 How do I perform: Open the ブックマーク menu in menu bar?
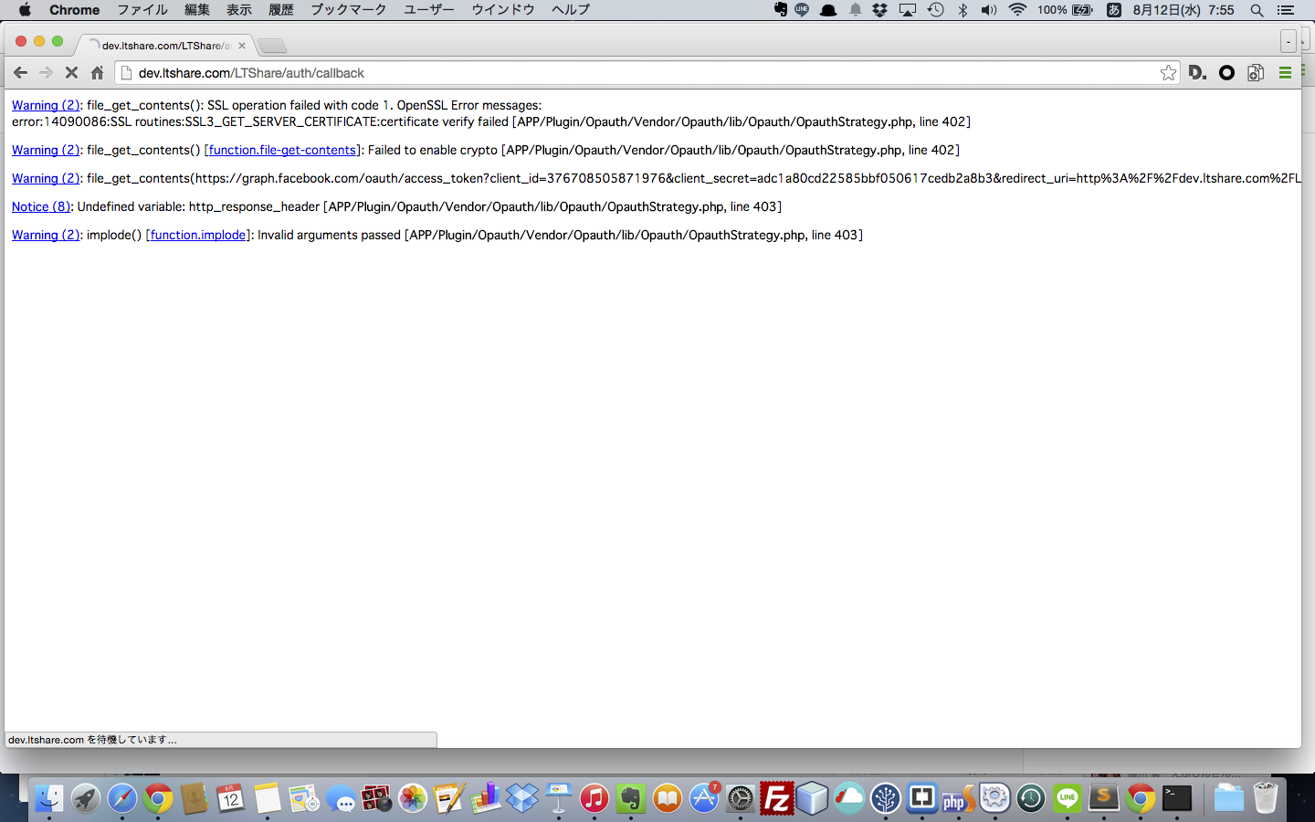click(348, 10)
